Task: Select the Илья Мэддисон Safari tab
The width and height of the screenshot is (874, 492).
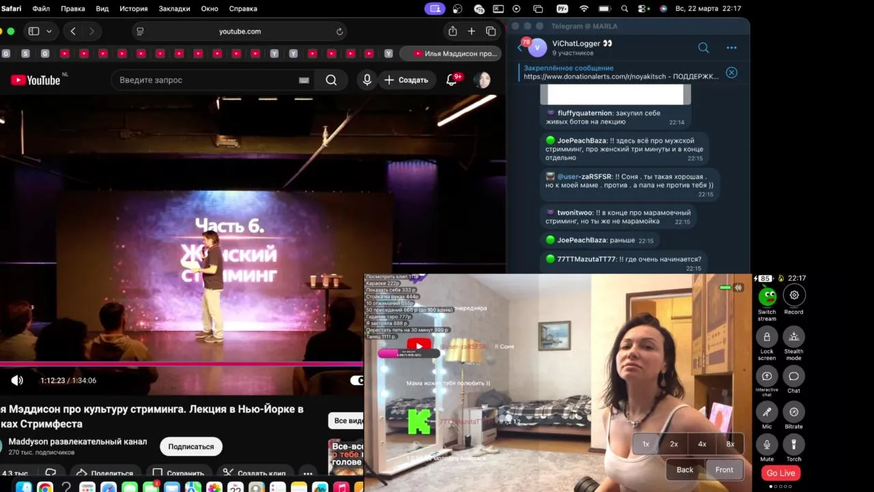Action: pyautogui.click(x=449, y=53)
